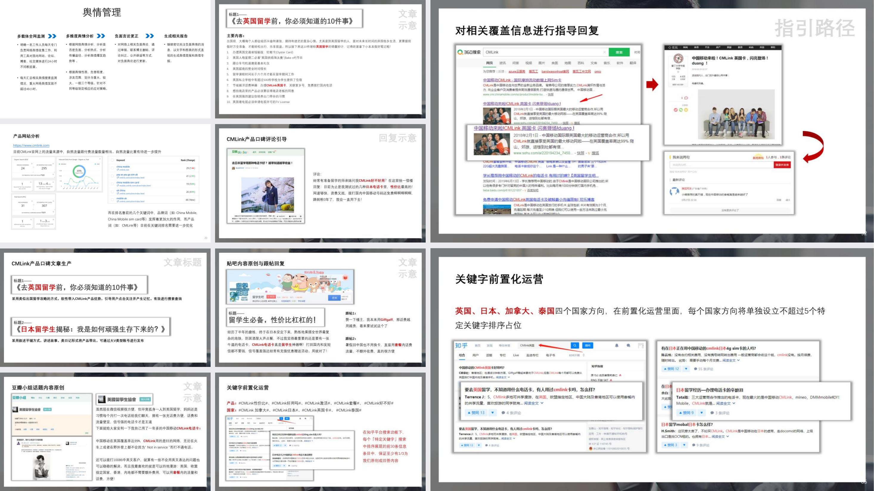874x491 pixels.
Task: Click the blue 提问 button in Zhihu
Action: (x=588, y=345)
